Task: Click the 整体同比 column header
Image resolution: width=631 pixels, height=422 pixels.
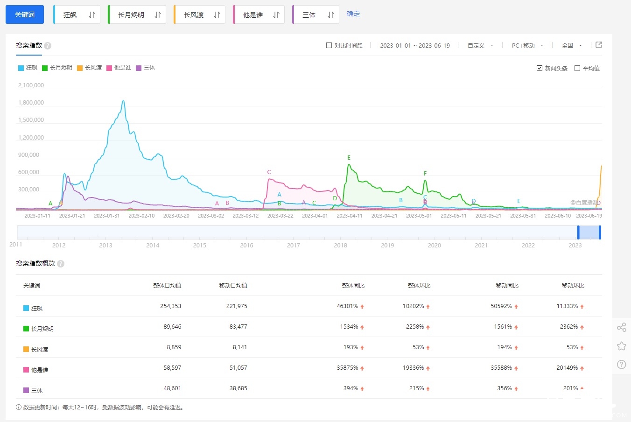Action: pyautogui.click(x=353, y=286)
